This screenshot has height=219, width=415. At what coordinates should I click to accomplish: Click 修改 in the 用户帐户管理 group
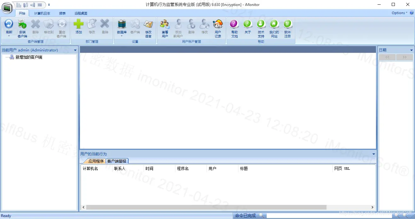[x=204, y=24]
